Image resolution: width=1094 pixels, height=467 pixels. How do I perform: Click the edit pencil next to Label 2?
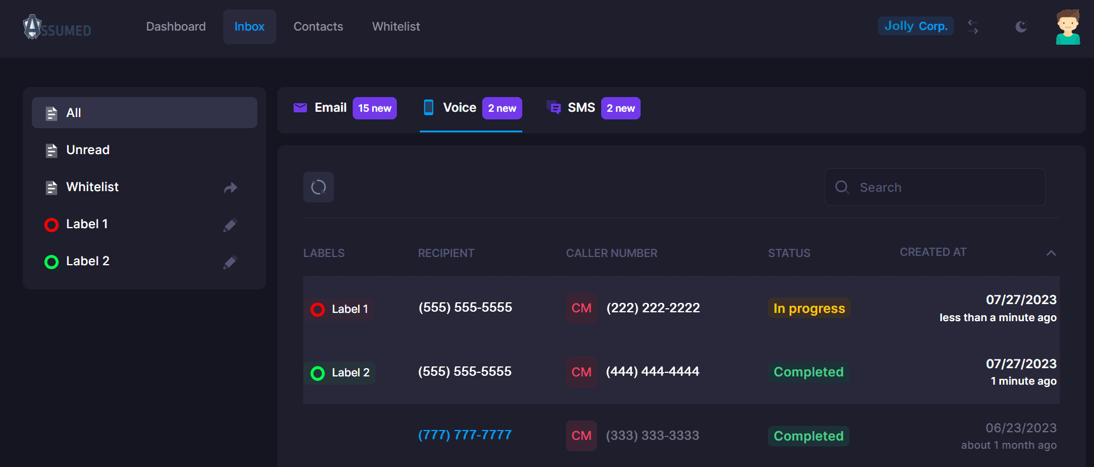click(230, 262)
